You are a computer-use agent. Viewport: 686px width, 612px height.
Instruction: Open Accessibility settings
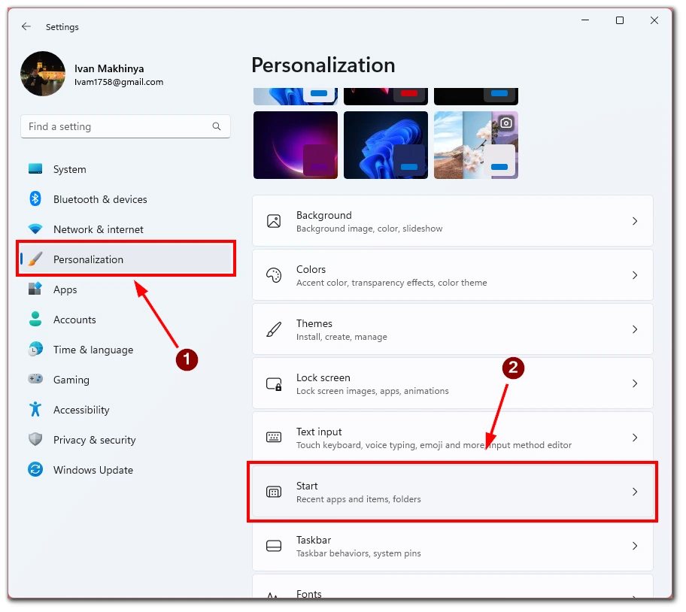(126, 410)
